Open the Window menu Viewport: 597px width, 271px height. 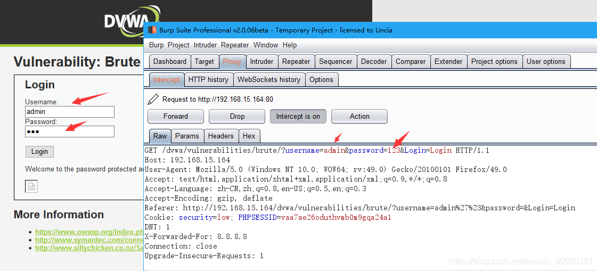266,45
